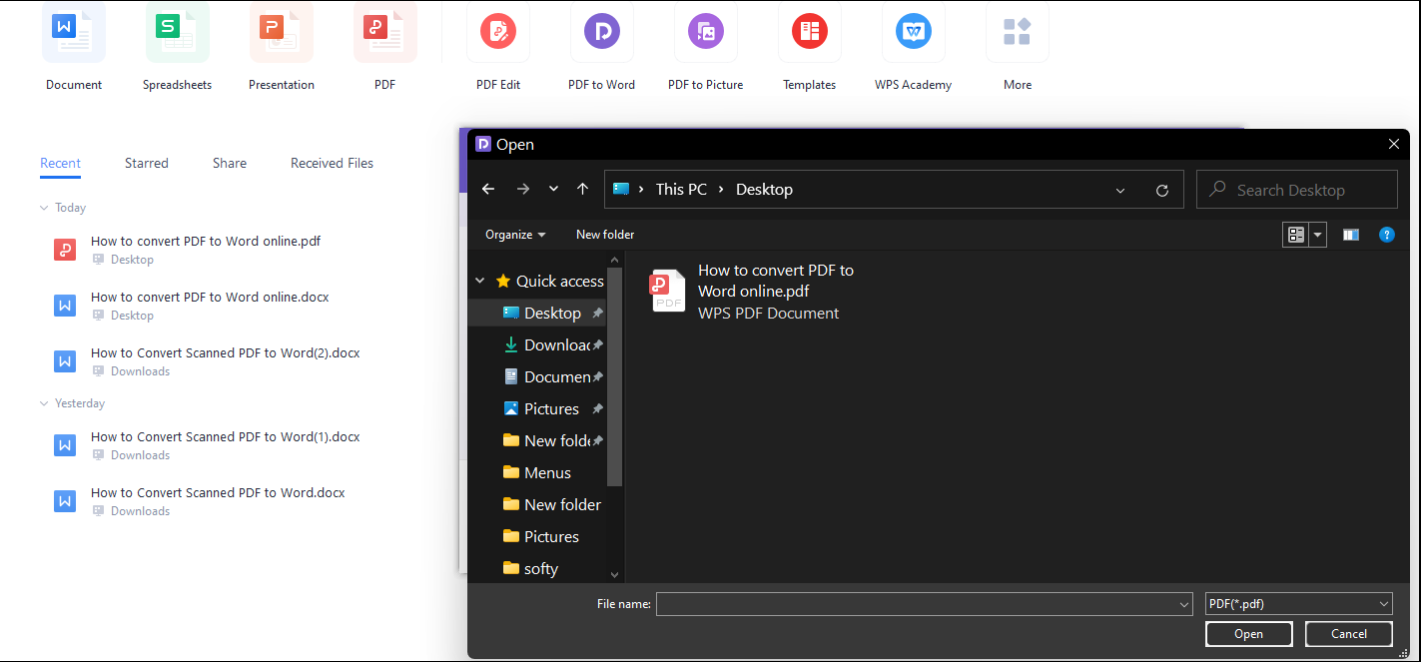Click the Open button
Viewport: 1421px width, 662px height.
point(1249,634)
